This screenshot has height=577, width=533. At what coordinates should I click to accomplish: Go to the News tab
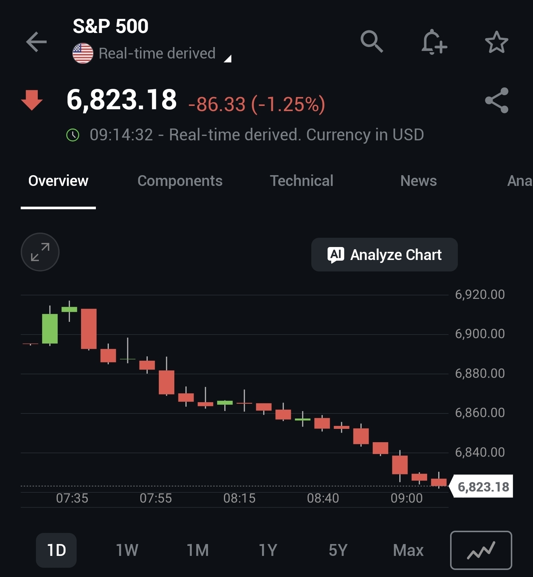click(x=418, y=181)
